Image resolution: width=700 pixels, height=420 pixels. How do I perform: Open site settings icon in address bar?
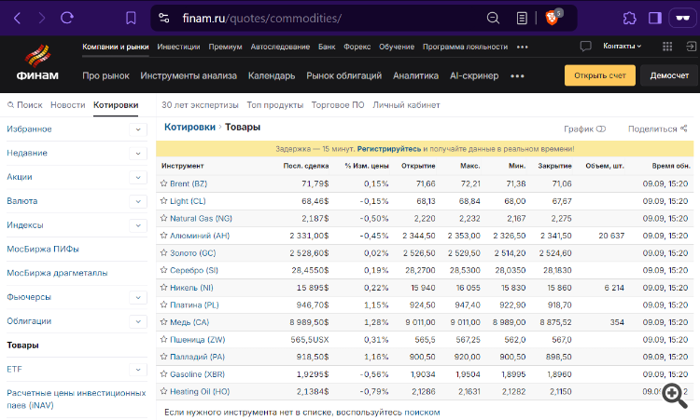coord(164,19)
